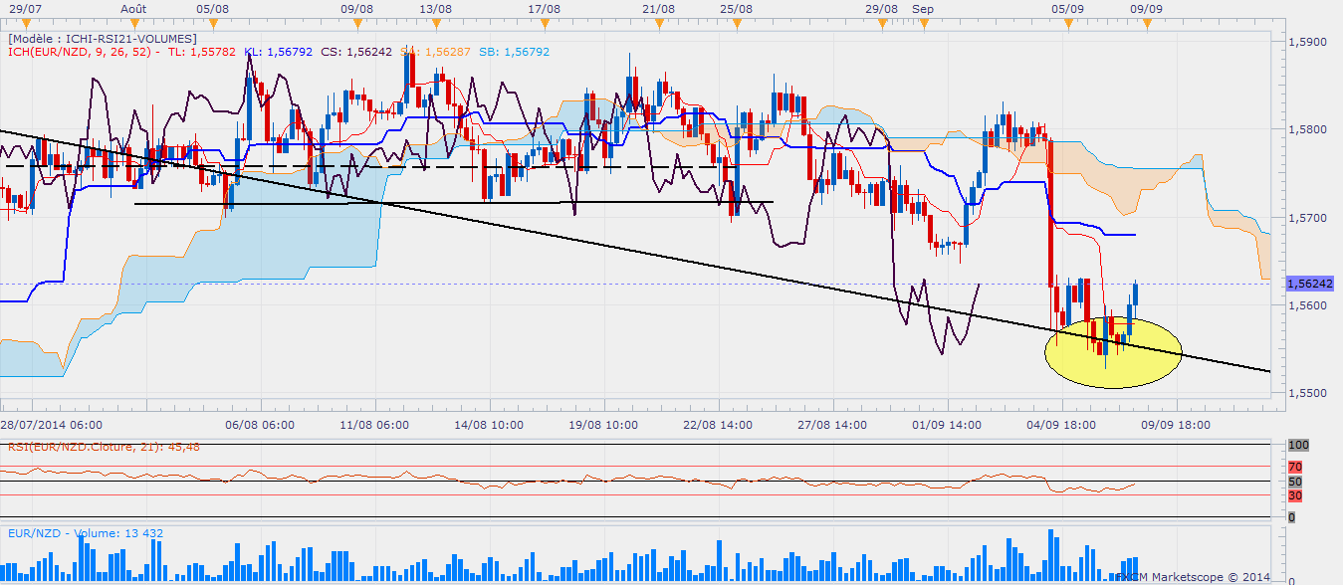Click the 27/08 14:00 time label
Image resolution: width=1343 pixels, height=585 pixels.
tap(833, 424)
